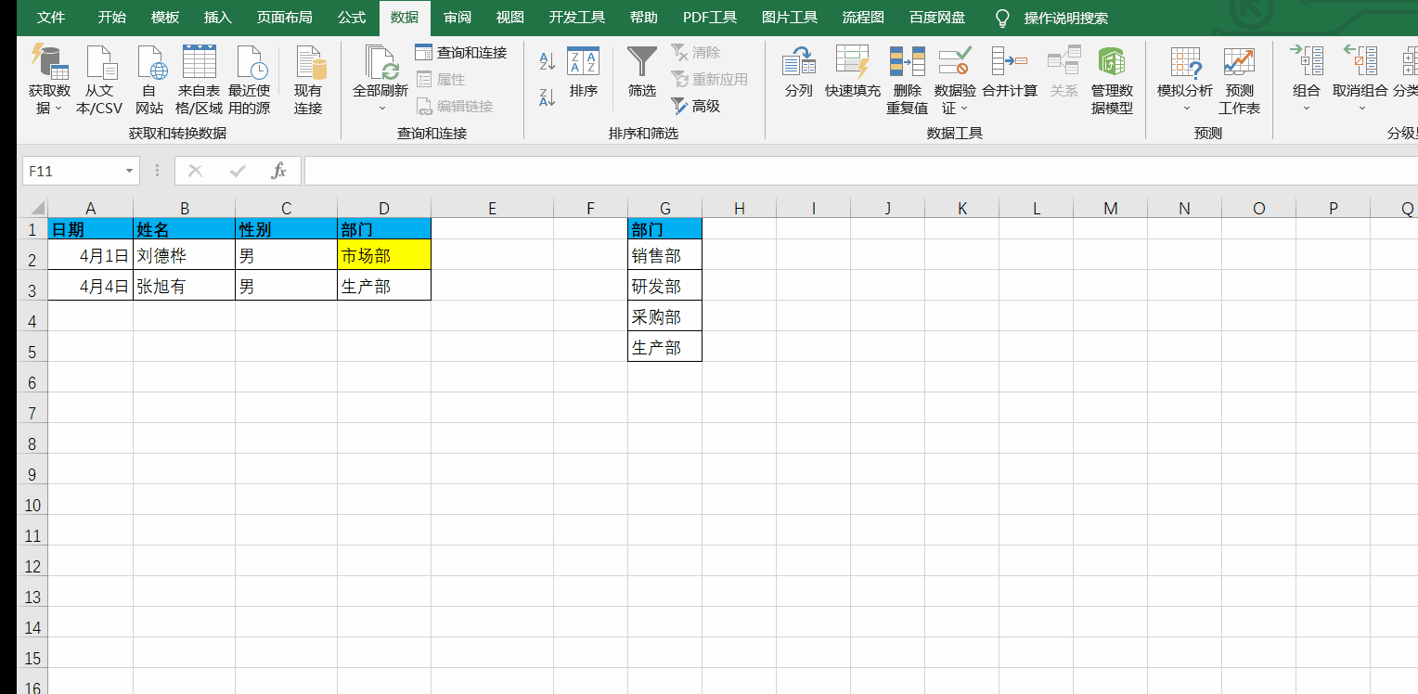Screen dimensions: 1418x694
Task: Expand the 模拟分析 dropdown
Action: pos(1185,109)
